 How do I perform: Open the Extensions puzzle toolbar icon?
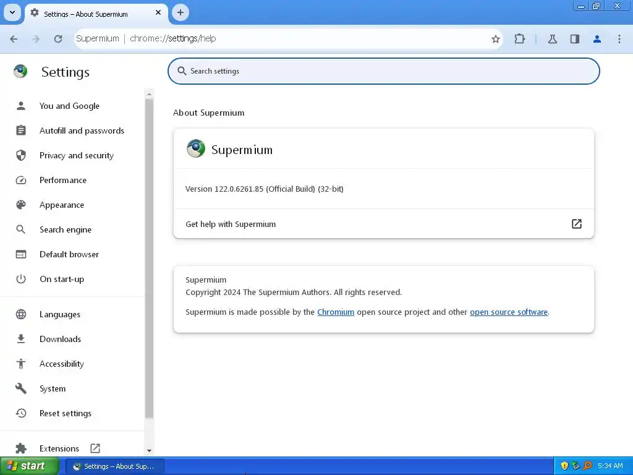pyautogui.click(x=519, y=39)
